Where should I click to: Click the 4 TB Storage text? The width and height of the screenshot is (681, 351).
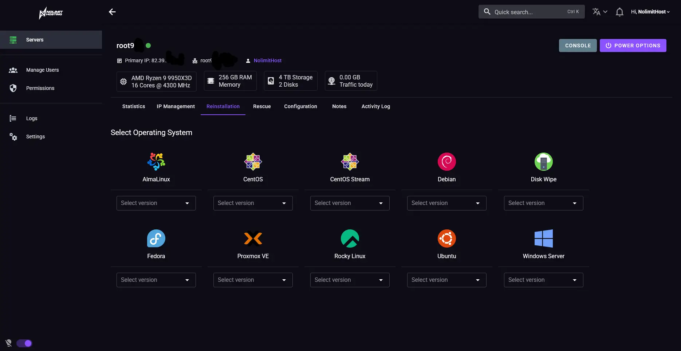(x=296, y=77)
